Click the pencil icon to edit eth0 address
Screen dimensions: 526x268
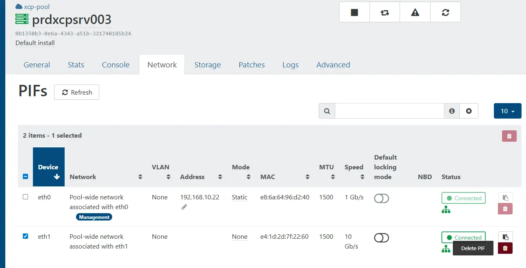pyautogui.click(x=184, y=207)
